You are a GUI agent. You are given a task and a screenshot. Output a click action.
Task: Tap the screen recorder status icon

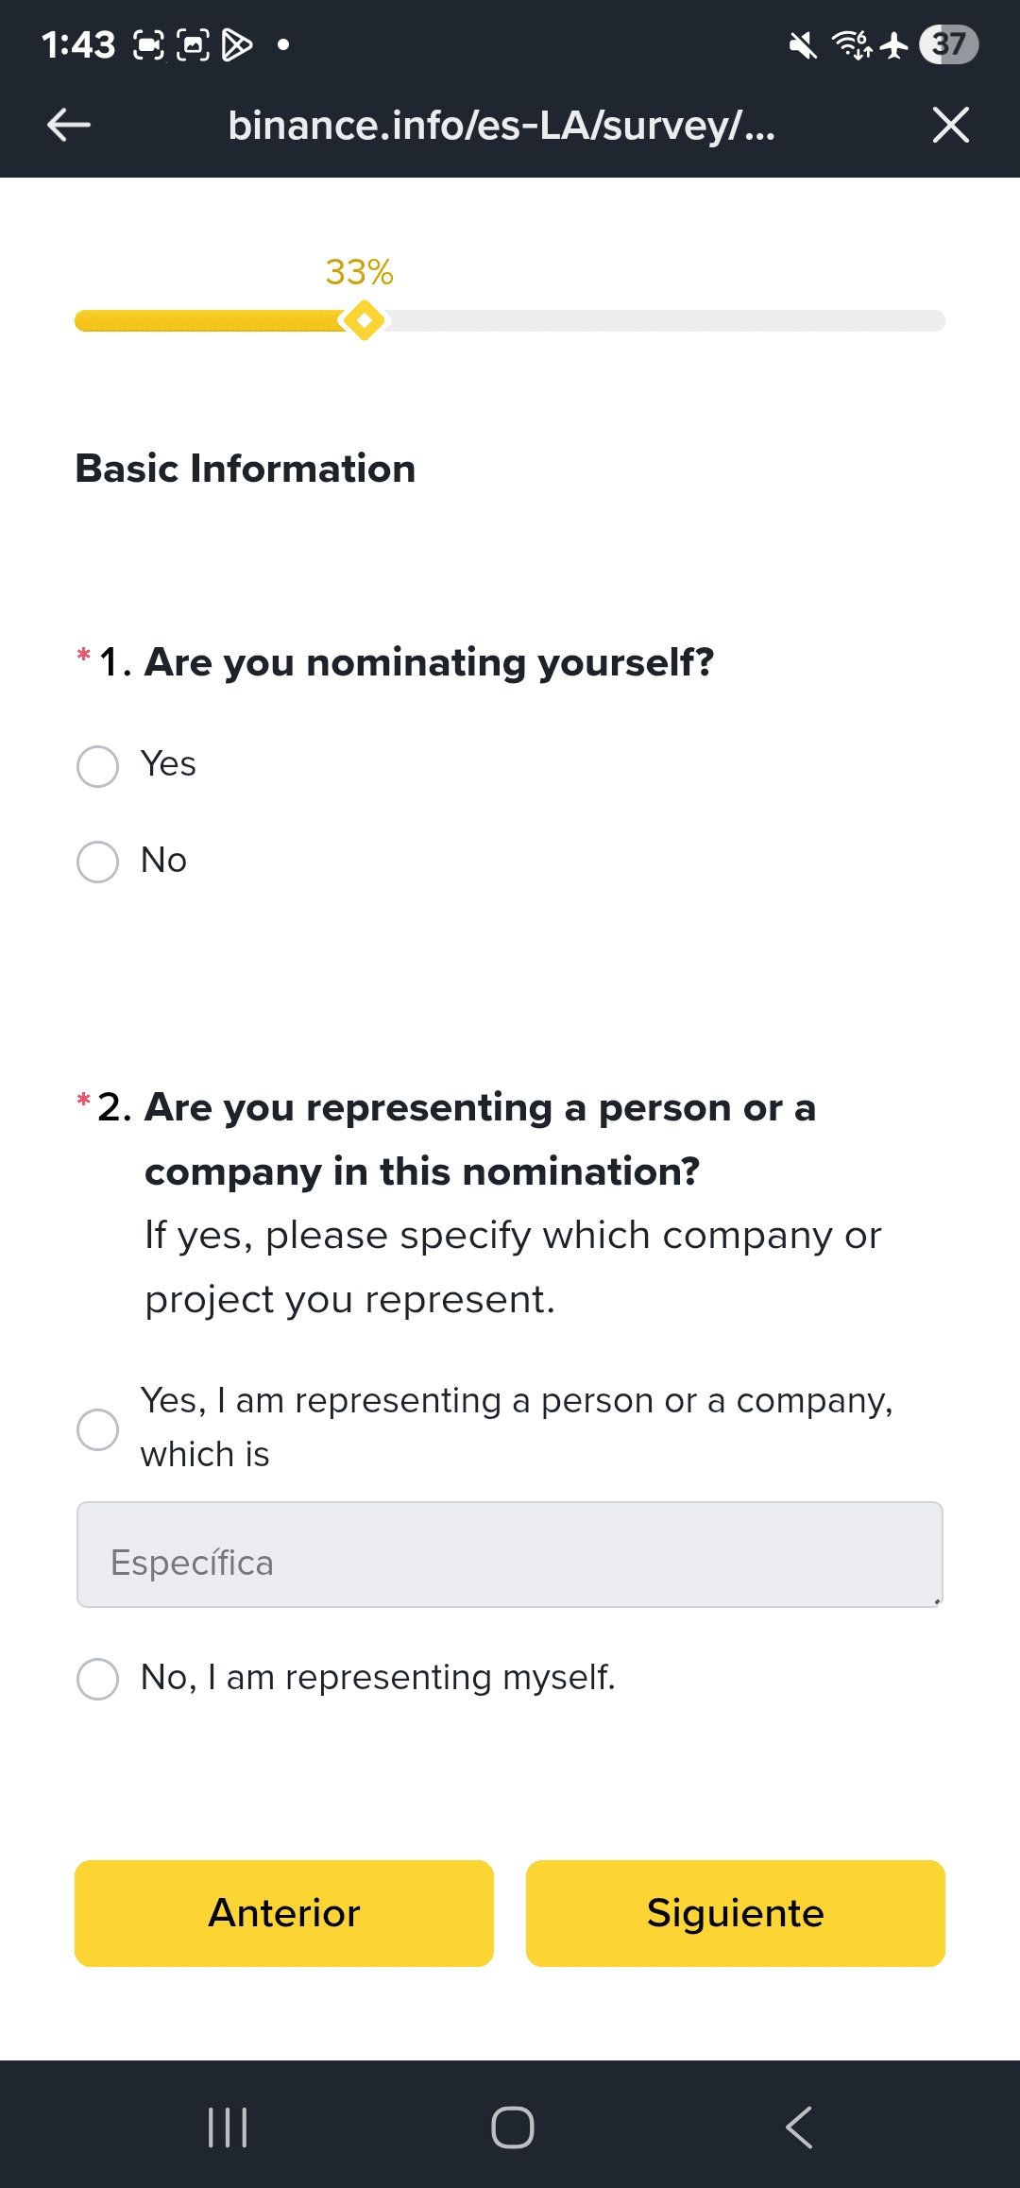click(x=148, y=44)
